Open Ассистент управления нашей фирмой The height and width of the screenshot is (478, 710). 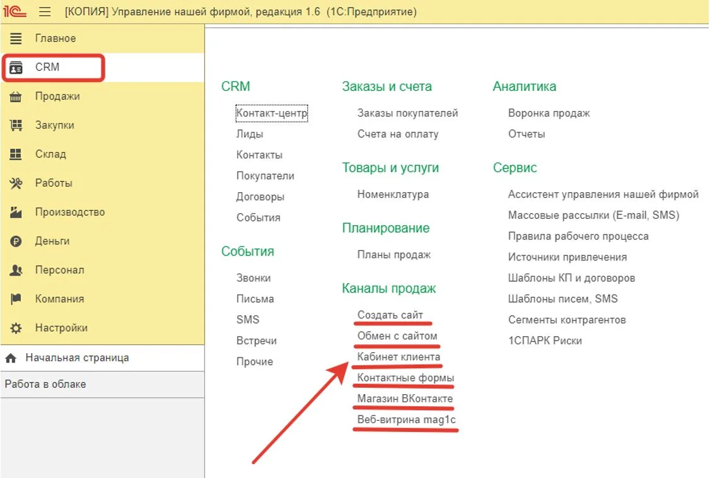[x=603, y=195]
